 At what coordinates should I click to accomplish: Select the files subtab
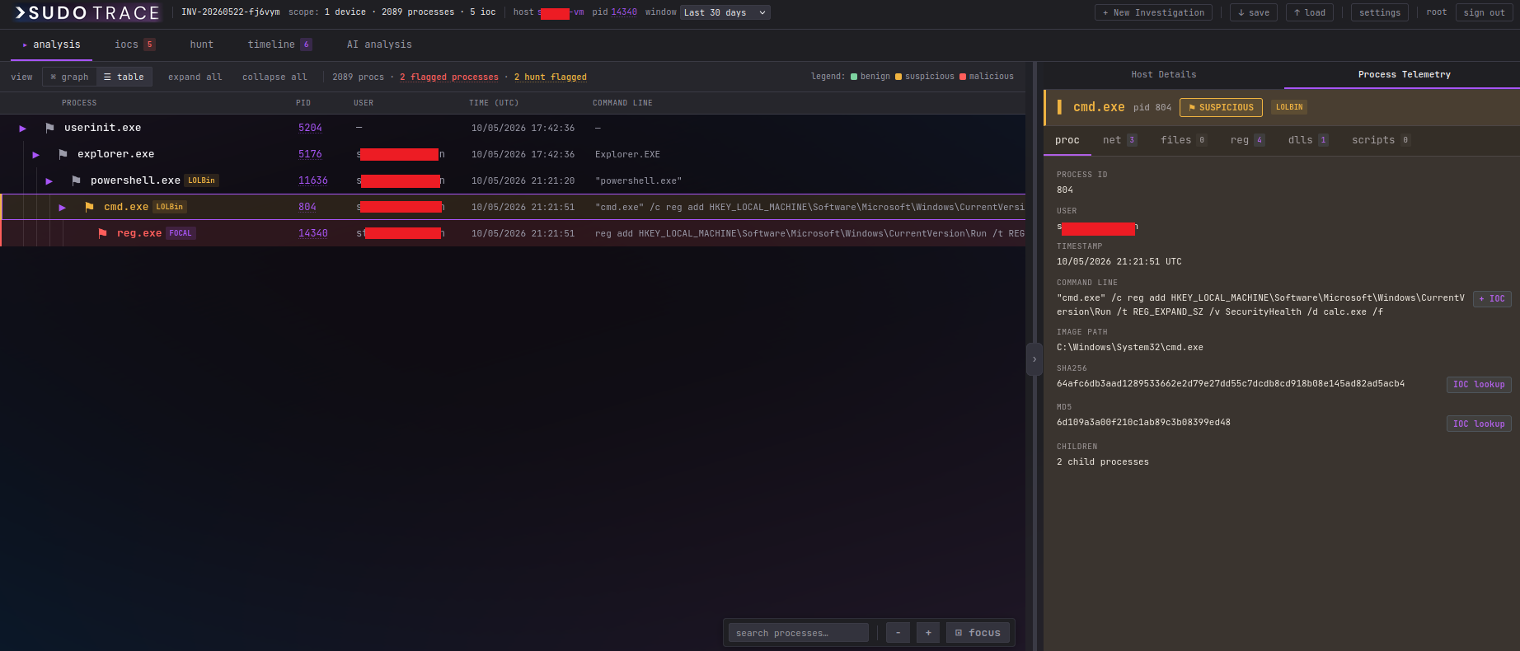tap(1183, 140)
